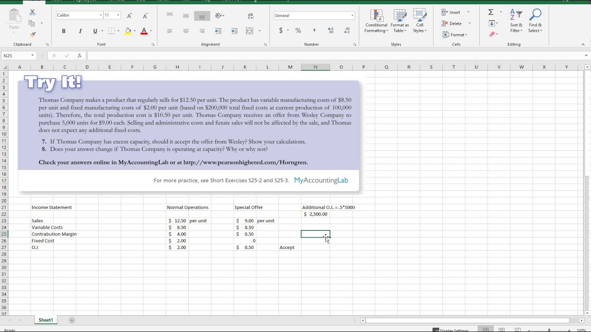Toggle Underline formatting

coord(95,31)
